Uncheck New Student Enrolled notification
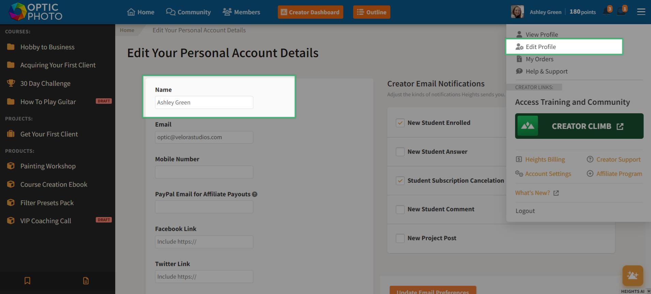Screen dimensions: 651x294 (400, 123)
